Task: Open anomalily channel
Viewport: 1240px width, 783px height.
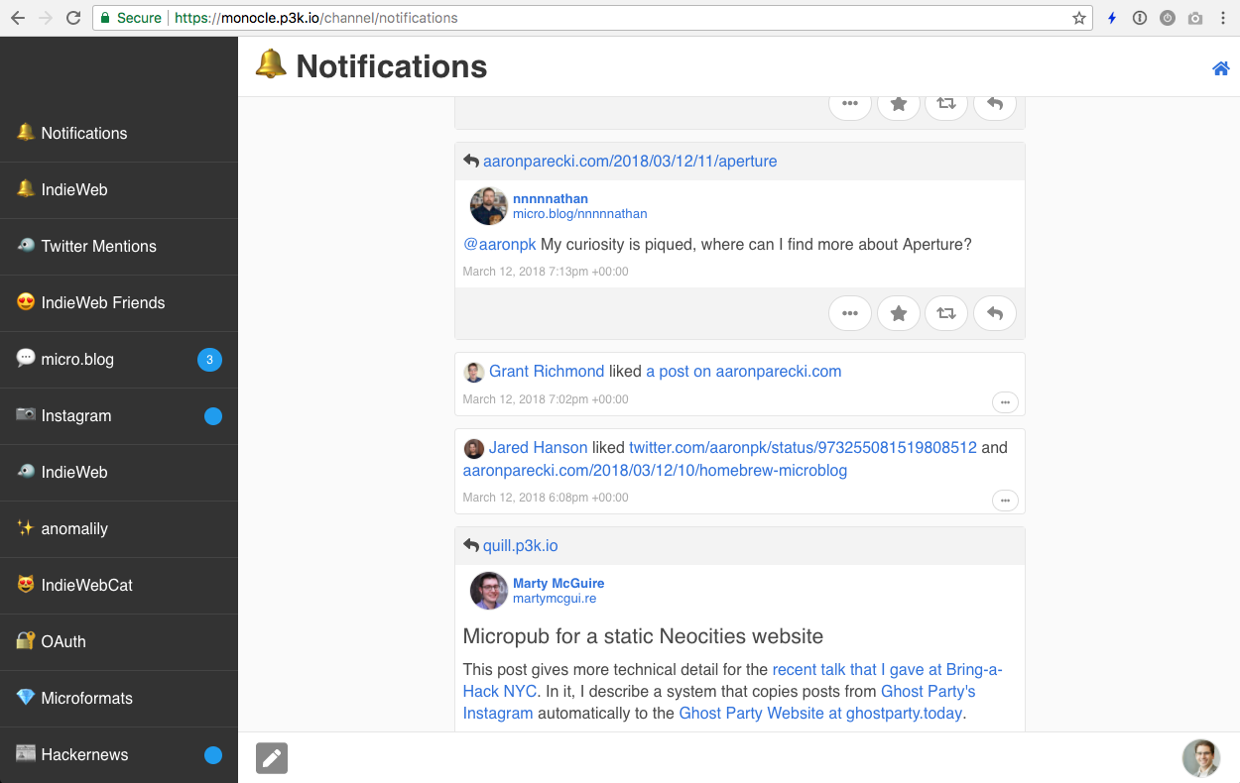Action: [119, 528]
